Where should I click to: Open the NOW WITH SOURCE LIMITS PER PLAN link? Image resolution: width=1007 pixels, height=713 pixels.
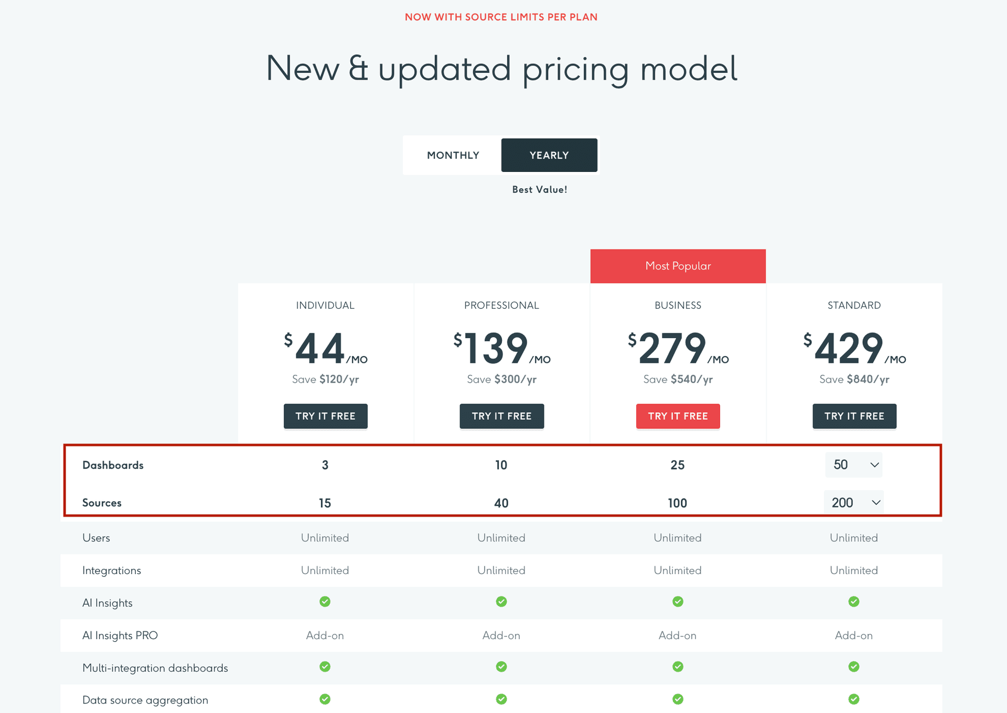pyautogui.click(x=501, y=17)
